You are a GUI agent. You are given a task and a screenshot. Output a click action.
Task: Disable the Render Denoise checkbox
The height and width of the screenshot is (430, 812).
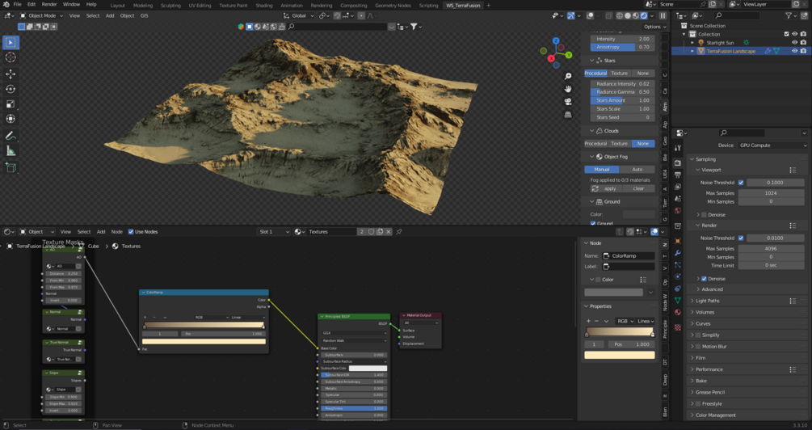(x=705, y=279)
